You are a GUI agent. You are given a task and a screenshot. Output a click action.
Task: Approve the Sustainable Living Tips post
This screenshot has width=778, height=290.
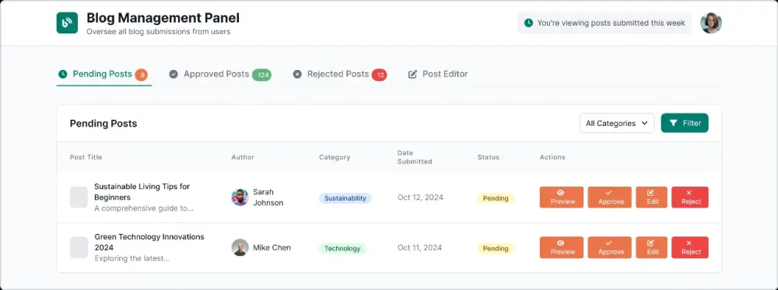(x=610, y=197)
